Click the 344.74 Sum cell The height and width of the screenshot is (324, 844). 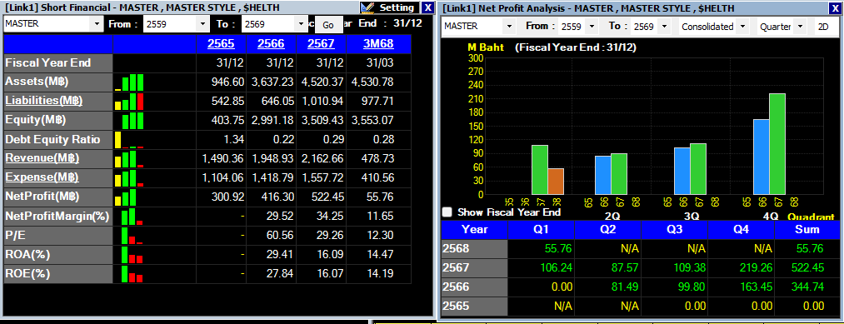pyautogui.click(x=807, y=287)
